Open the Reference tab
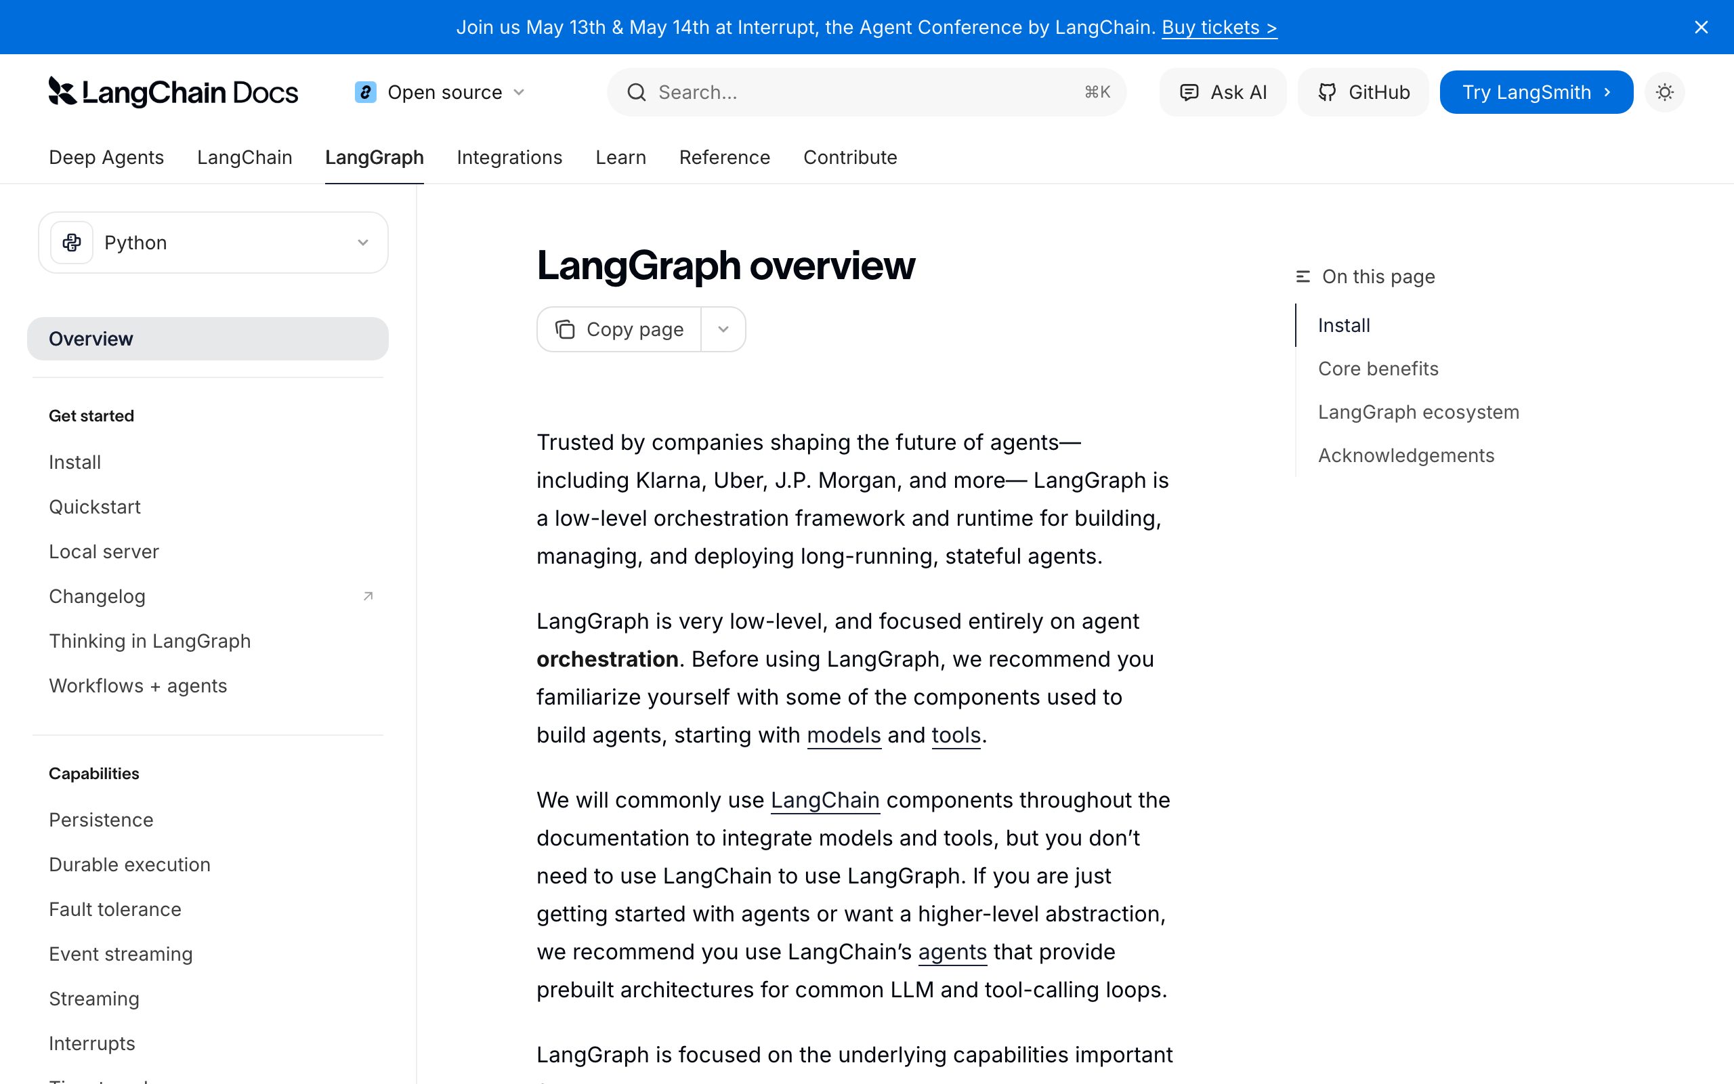Image resolution: width=1734 pixels, height=1084 pixels. tap(724, 157)
